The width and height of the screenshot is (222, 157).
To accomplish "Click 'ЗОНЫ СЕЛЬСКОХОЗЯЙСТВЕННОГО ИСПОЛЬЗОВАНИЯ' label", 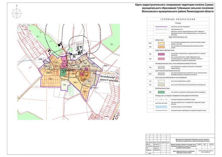I will coord(171,77).
